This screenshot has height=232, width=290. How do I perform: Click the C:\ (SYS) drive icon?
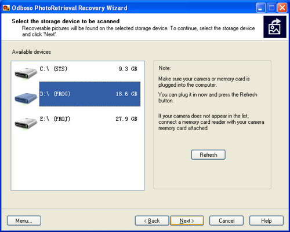point(26,73)
